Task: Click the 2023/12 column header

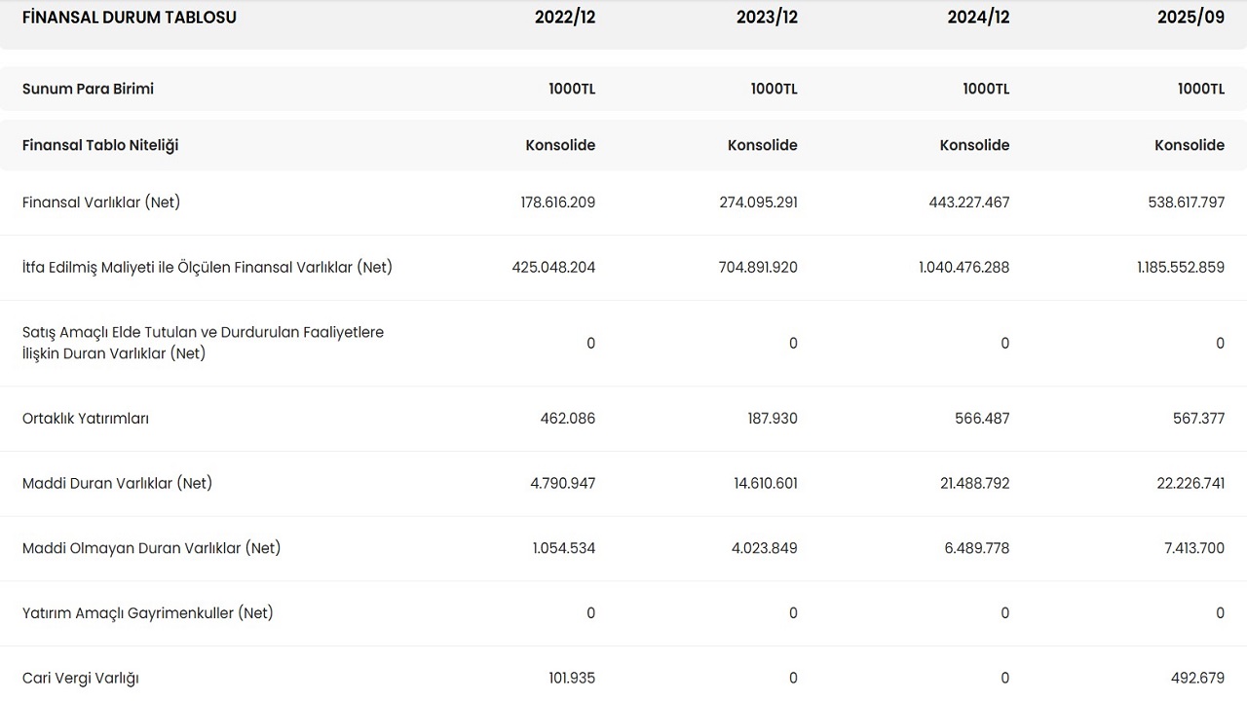Action: (x=767, y=18)
